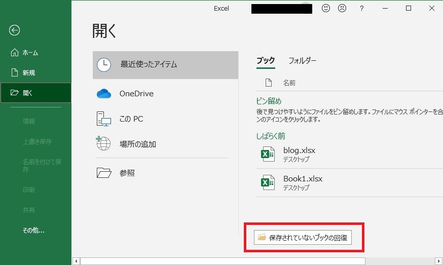Switch to the ブック tab
443x265 pixels.
tap(266, 60)
